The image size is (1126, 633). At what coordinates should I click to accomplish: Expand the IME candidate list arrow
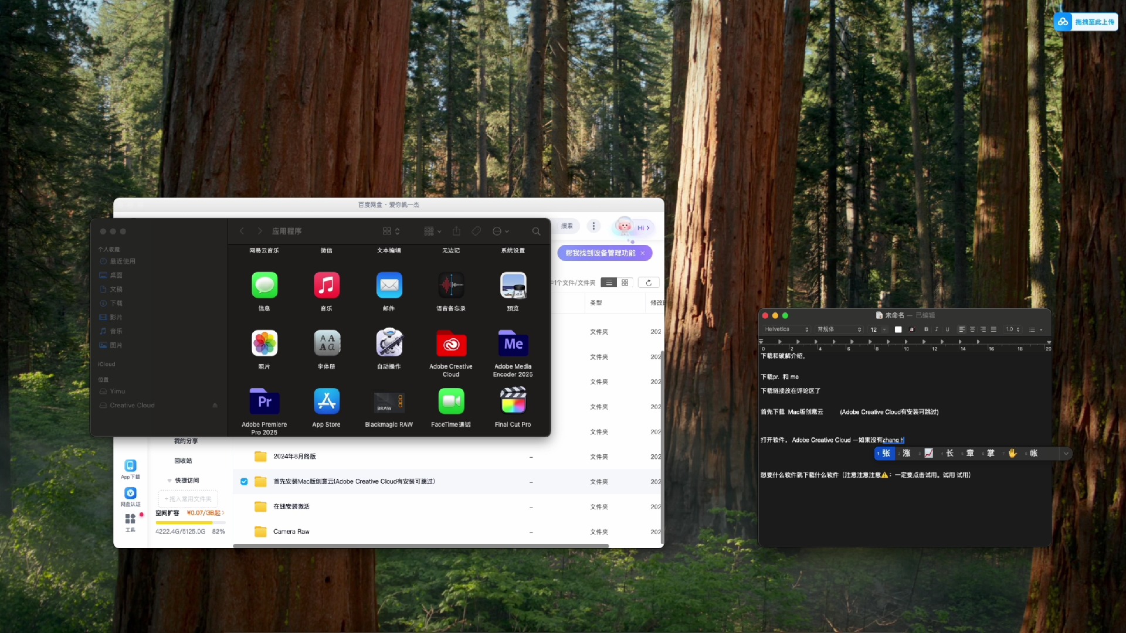coord(1066,453)
